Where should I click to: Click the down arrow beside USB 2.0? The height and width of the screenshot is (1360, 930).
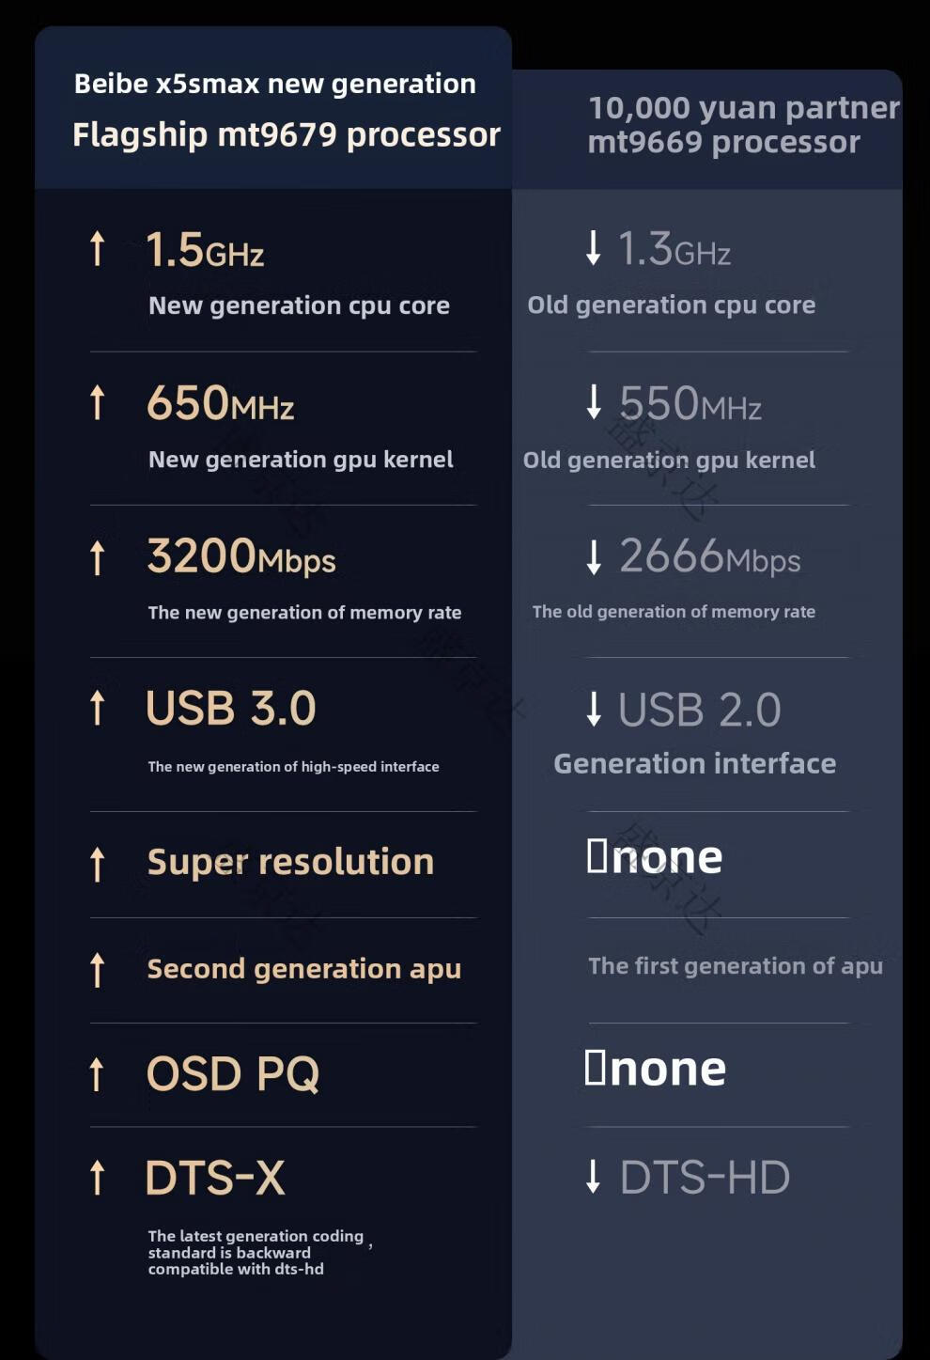[x=593, y=709]
